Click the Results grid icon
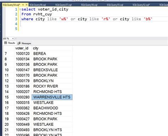 (x=6, y=43)
